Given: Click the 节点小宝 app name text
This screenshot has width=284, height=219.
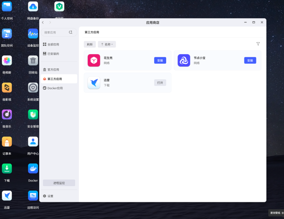Looking at the screenshot, I should coord(200,58).
